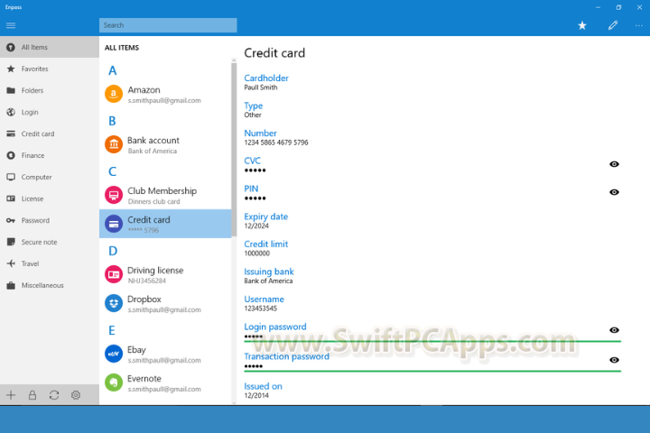Open Favorites in the sidebar
This screenshot has height=433, width=650.
pos(50,69)
